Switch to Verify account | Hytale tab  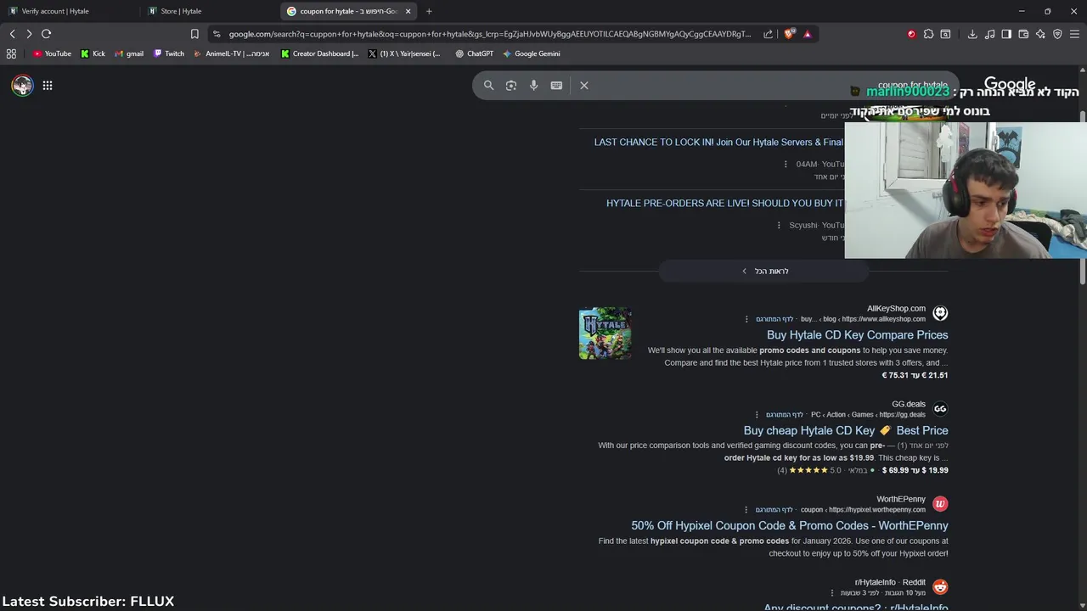[x=68, y=11]
